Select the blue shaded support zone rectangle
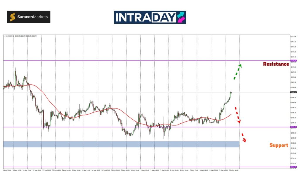The height and width of the screenshot is (172, 300). tap(121, 144)
